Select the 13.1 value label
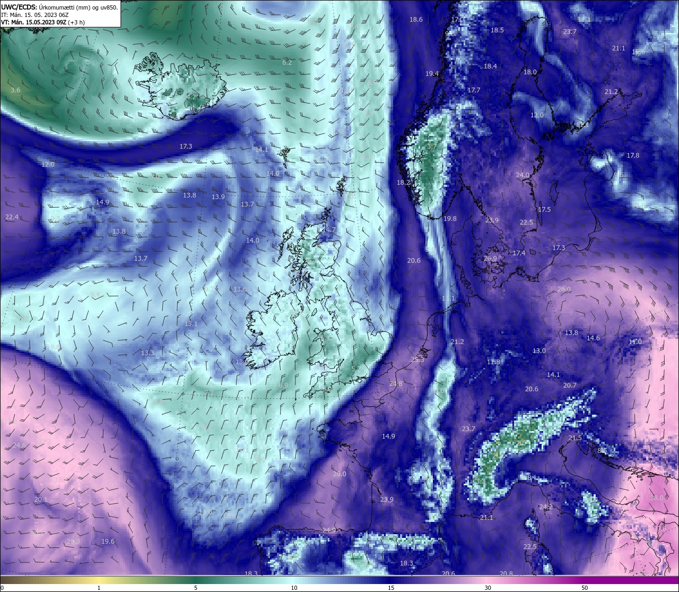679x592 pixels. click(x=191, y=324)
